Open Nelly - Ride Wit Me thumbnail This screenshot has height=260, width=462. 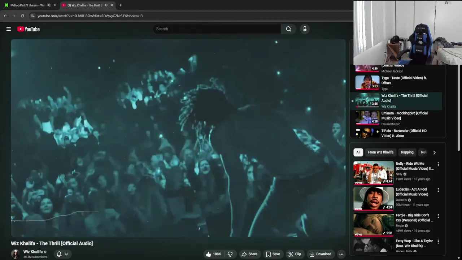pos(374,173)
